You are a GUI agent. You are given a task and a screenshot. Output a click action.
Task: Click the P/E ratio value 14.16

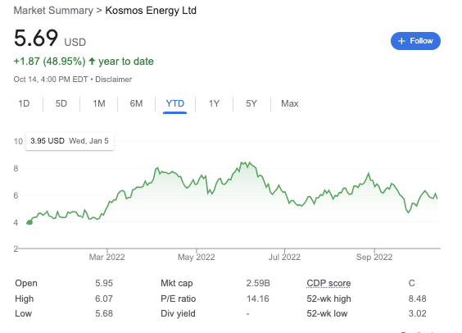(x=258, y=299)
